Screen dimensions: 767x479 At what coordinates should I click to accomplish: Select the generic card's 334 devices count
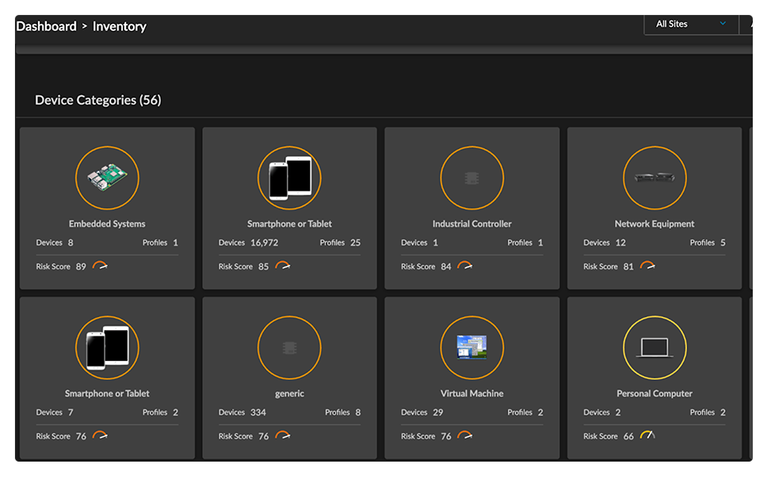point(258,412)
